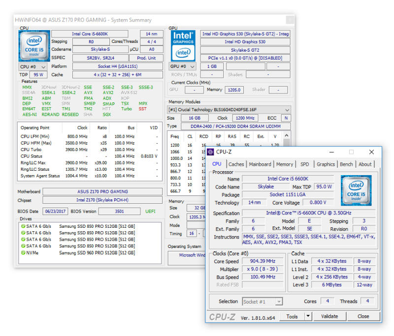Click the GPU memory clock 1205.0 field
This screenshot has width=394, height=336.
click(234, 90)
